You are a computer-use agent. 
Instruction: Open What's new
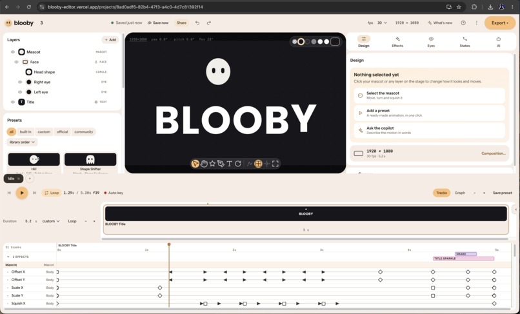pos(440,23)
